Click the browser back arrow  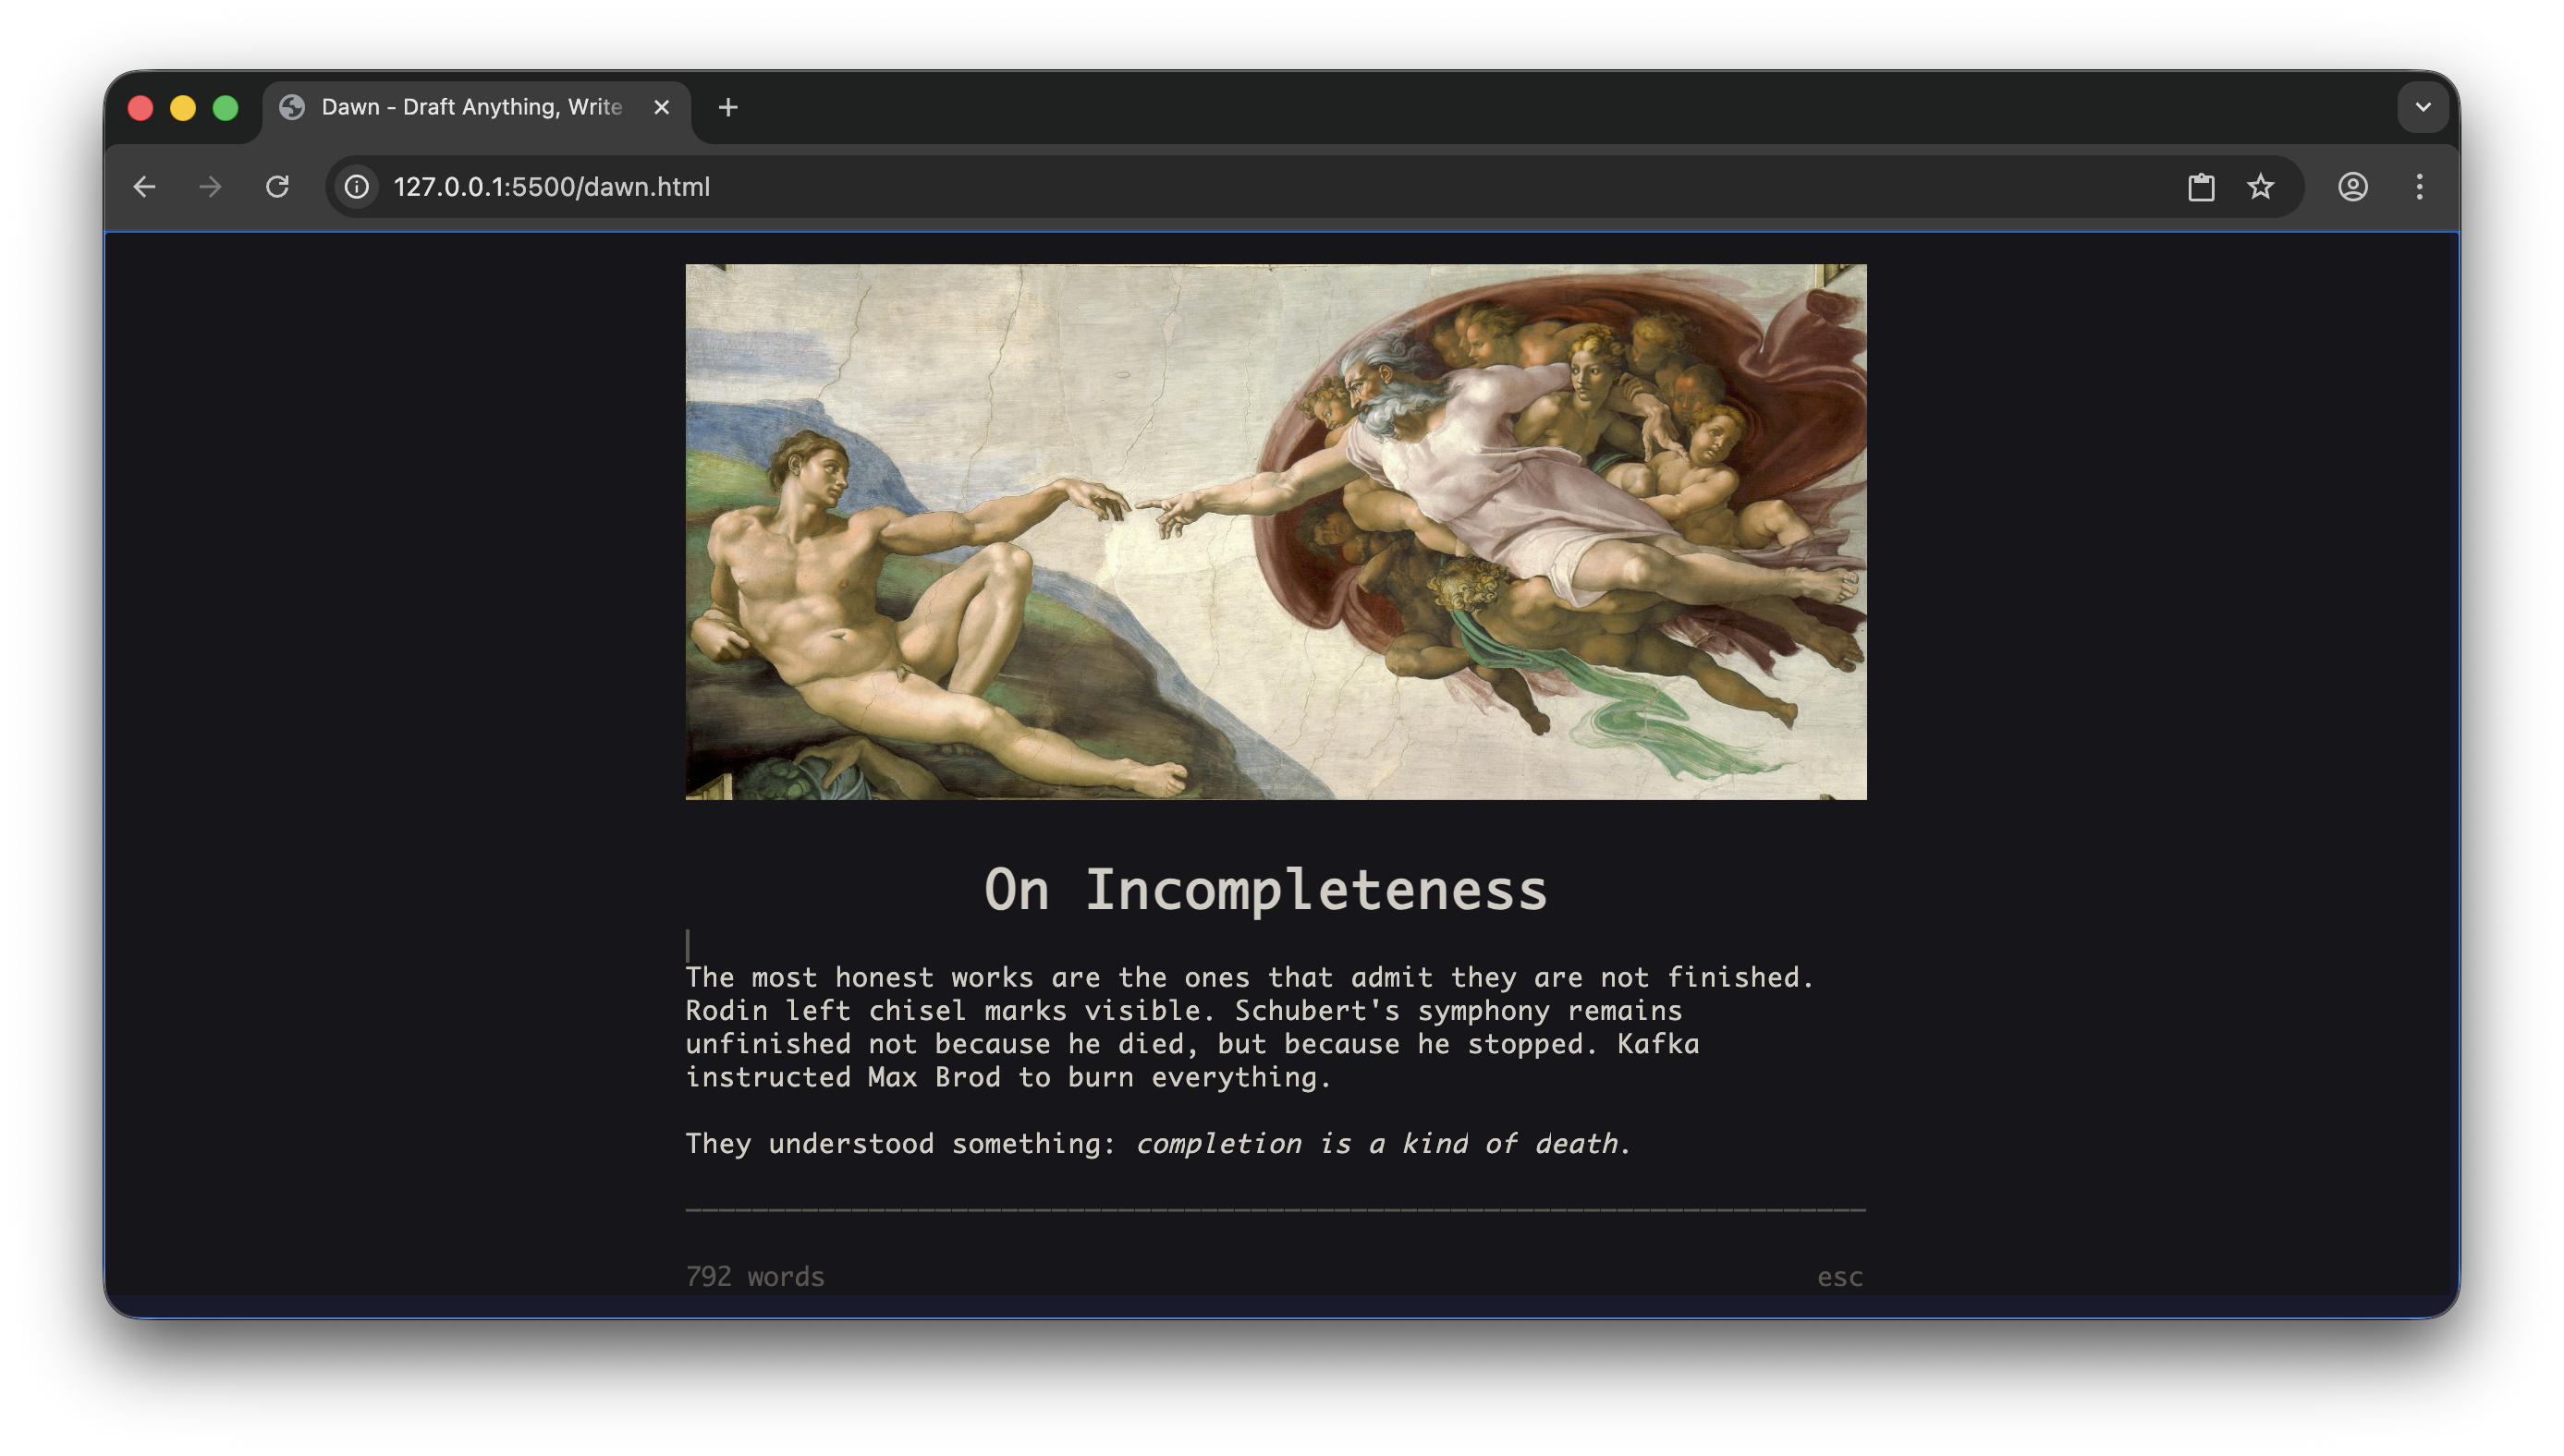coord(144,187)
